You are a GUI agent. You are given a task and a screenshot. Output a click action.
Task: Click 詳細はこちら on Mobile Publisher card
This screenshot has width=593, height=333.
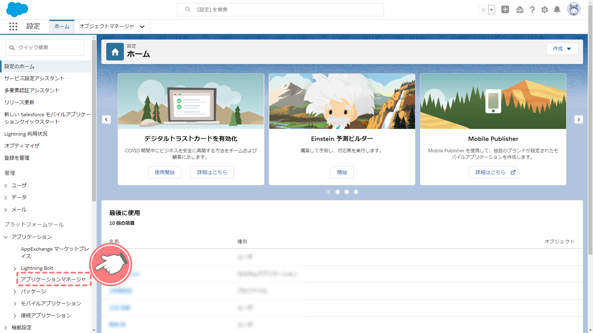(493, 172)
